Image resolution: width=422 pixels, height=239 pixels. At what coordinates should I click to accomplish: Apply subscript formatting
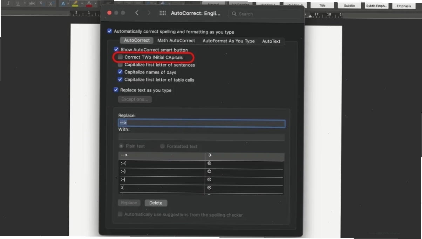[41, 3]
